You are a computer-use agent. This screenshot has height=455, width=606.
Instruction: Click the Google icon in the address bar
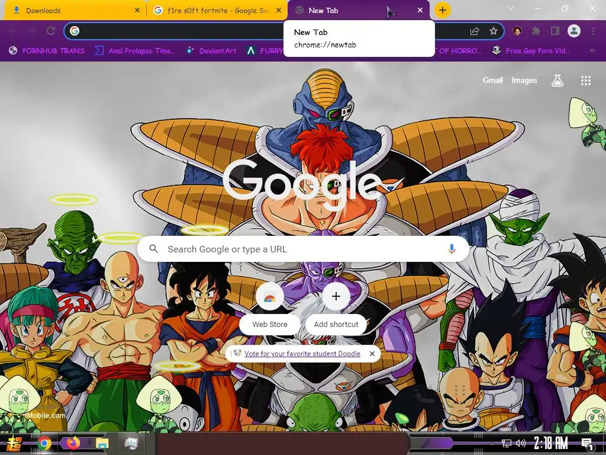pyautogui.click(x=75, y=31)
